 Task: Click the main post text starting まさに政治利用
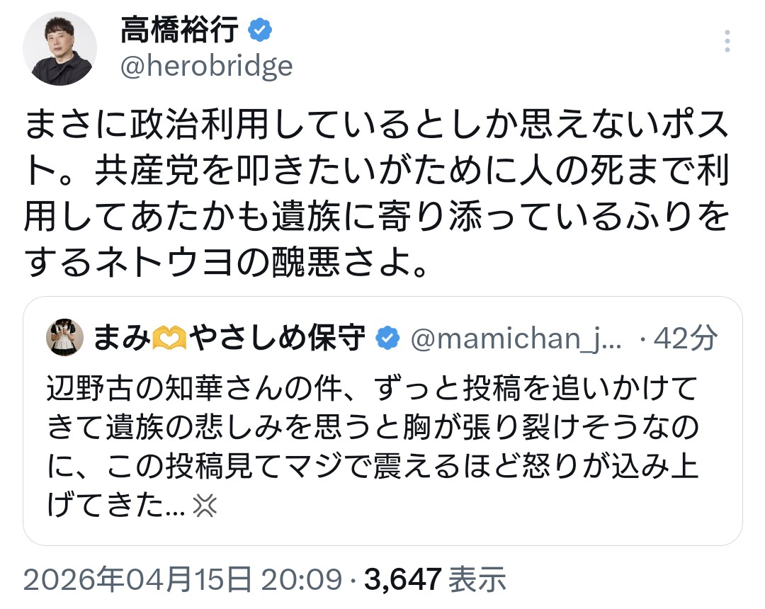coord(375,193)
